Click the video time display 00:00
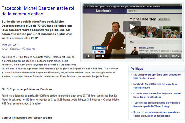 click(x=98, y=56)
